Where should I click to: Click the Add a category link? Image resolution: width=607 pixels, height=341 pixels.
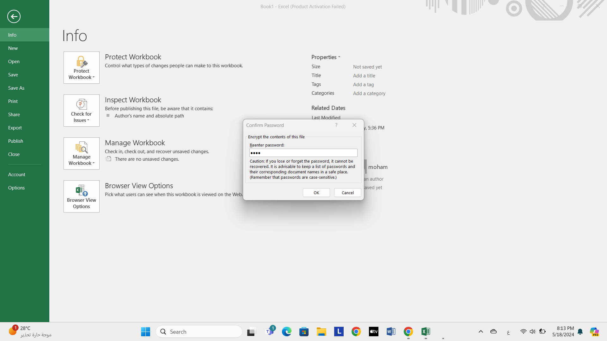(x=369, y=93)
